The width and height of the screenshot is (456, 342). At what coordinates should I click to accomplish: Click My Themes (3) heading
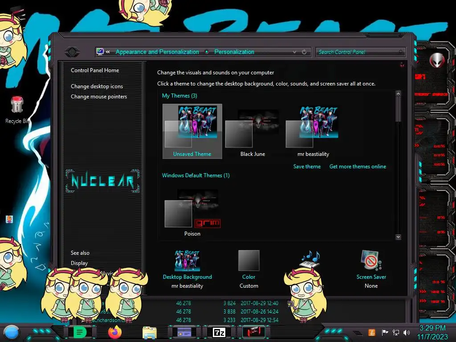179,96
